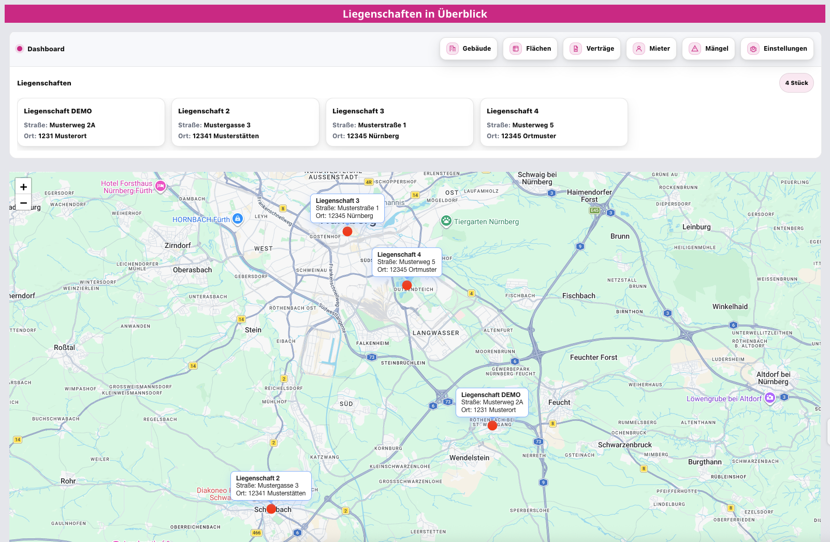Click the 4 Stück counter badge
Screen dimensions: 830x542
[x=796, y=82]
